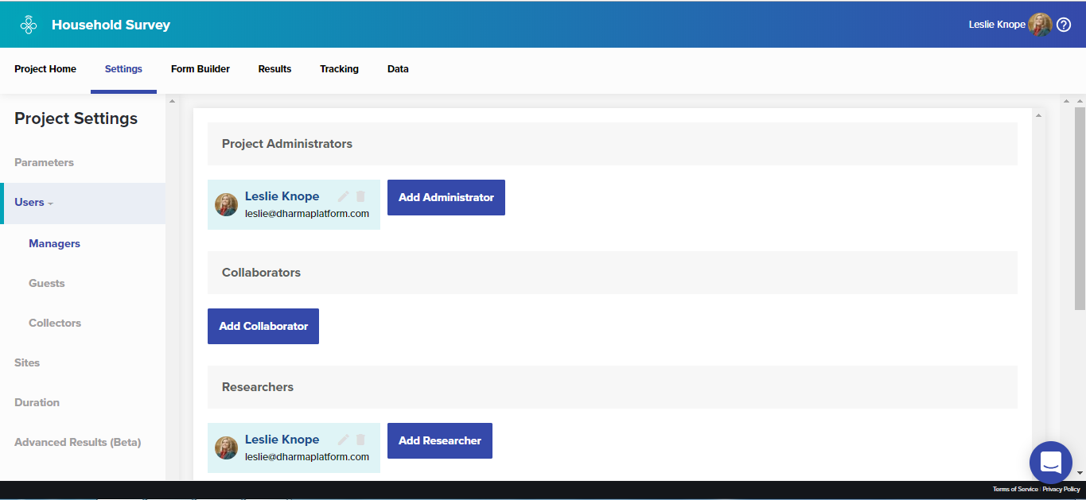Click the sidebar scroll up arrow
The height and width of the screenshot is (500, 1086).
(x=172, y=101)
